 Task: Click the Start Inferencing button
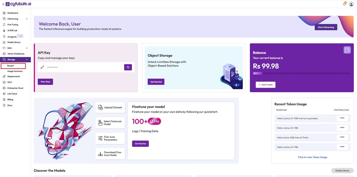click(326, 27)
